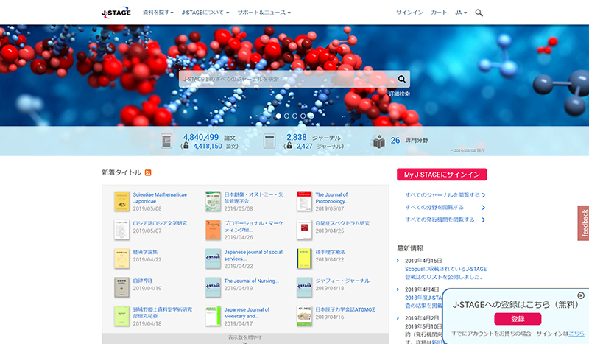Click the 4,418,150 open-access articles count
Image resolution: width=589 pixels, height=344 pixels.
[x=208, y=147]
